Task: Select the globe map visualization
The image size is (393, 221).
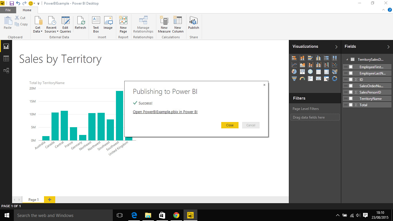Action: [310, 71]
